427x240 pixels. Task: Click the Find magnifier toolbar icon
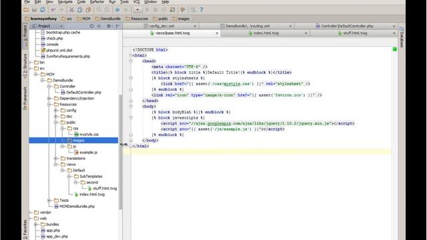pos(99,10)
